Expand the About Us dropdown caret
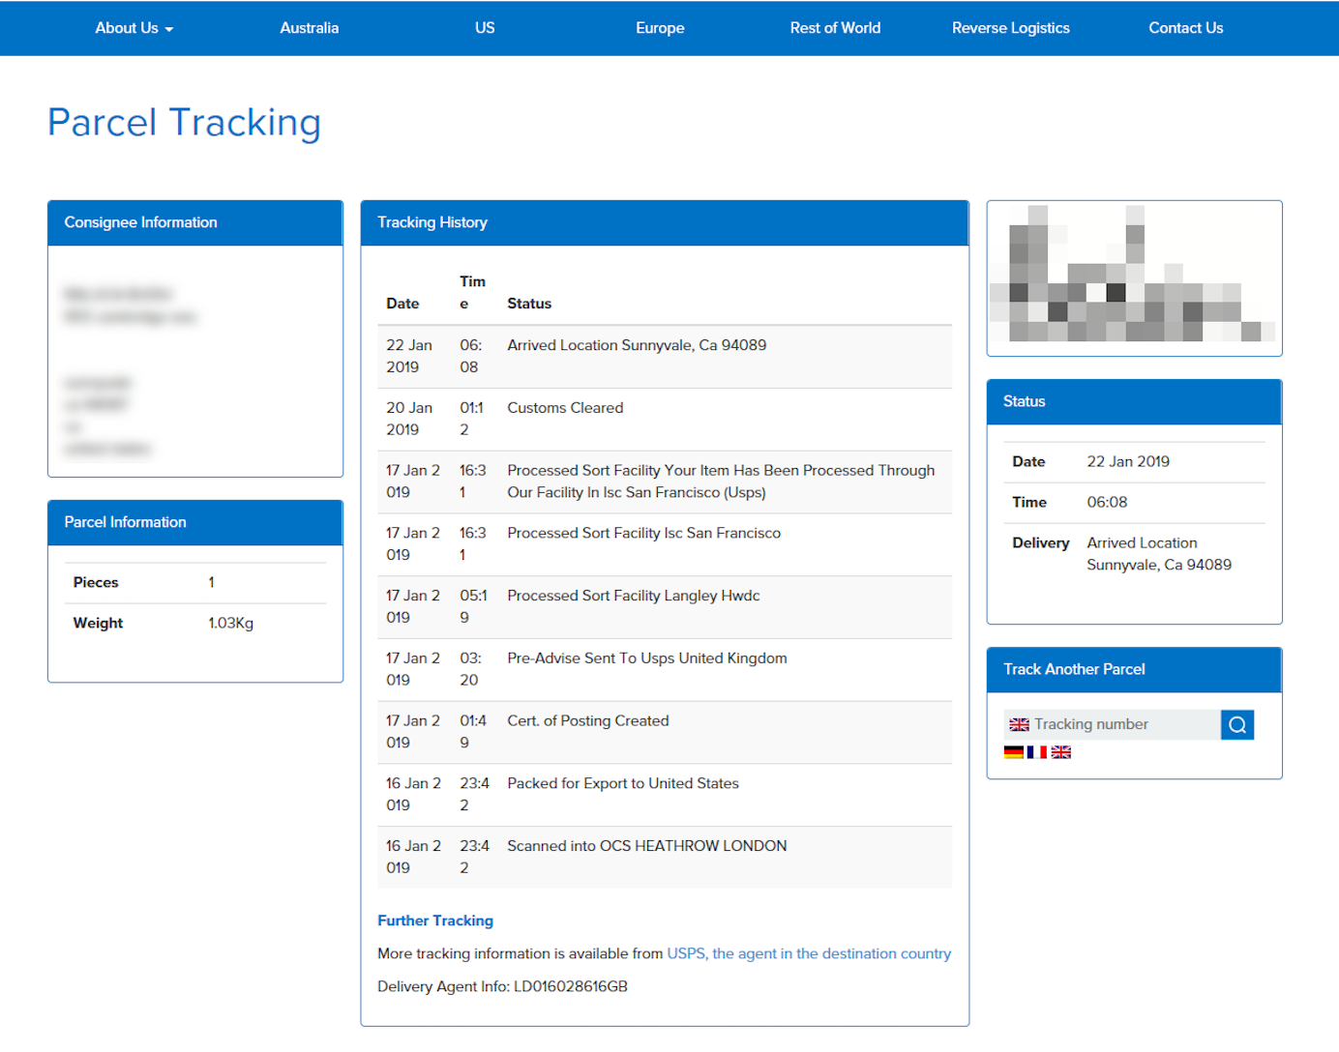The image size is (1339, 1052). pyautogui.click(x=169, y=30)
